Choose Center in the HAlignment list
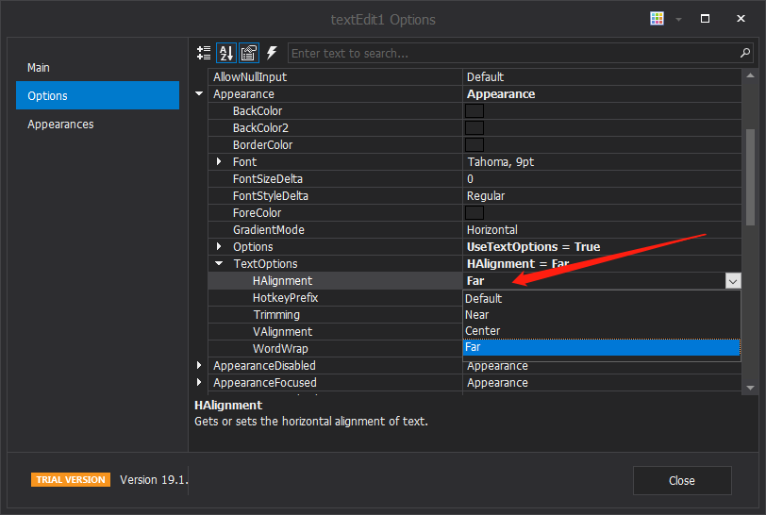This screenshot has width=766, height=515. (x=483, y=331)
